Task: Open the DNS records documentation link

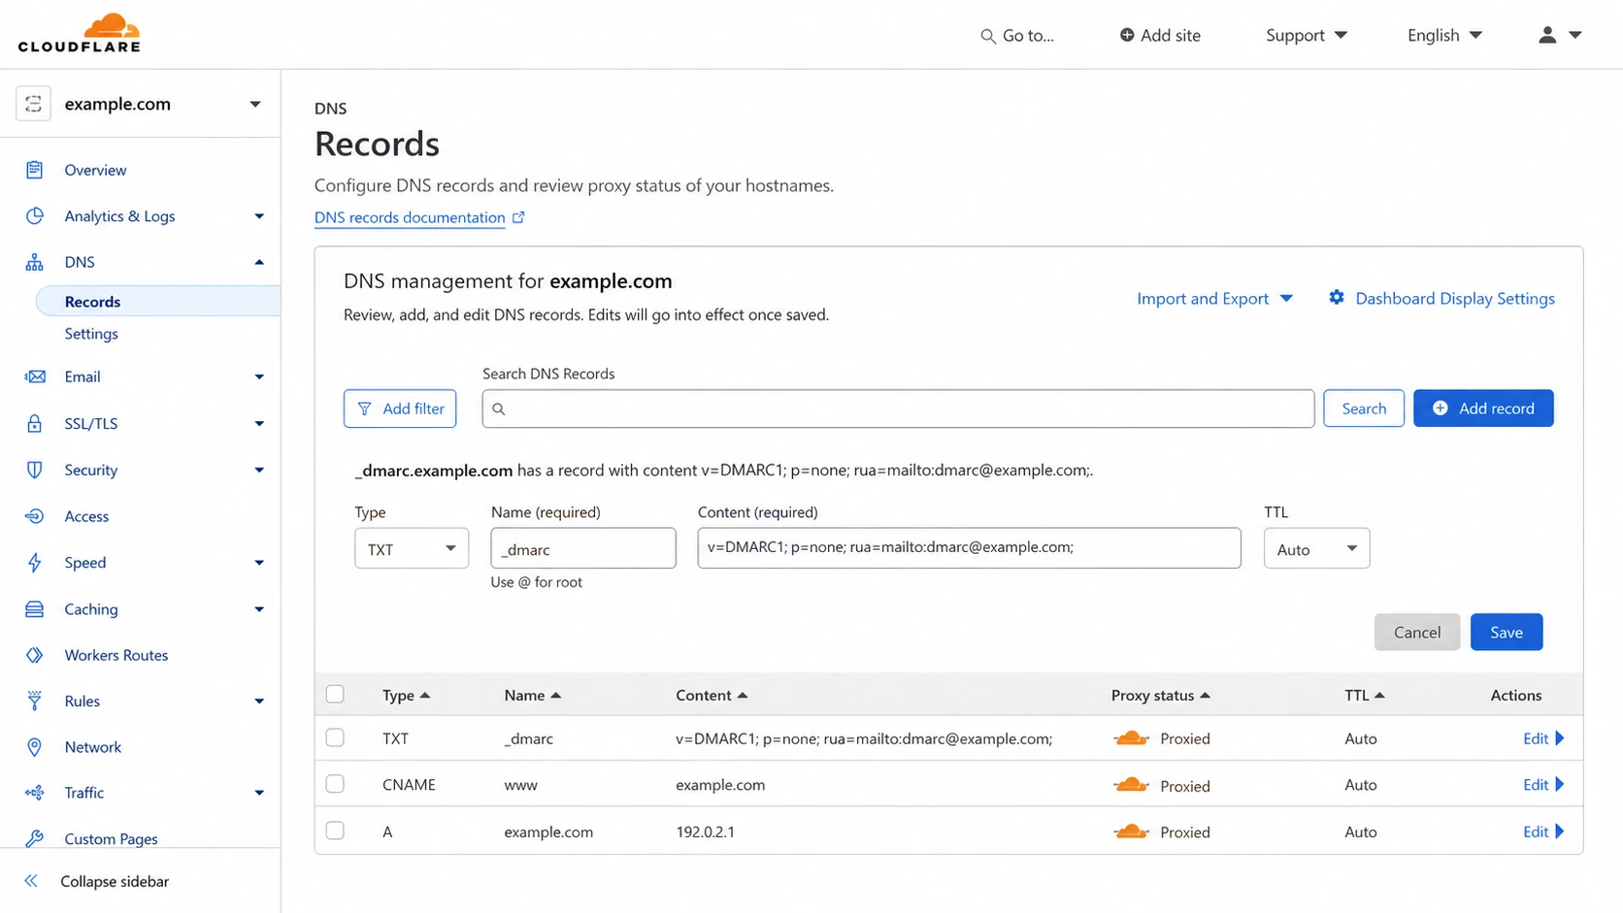Action: pos(410,217)
